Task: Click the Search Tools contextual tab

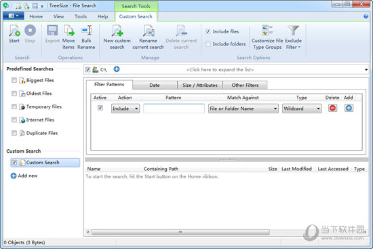Action: 136,6
